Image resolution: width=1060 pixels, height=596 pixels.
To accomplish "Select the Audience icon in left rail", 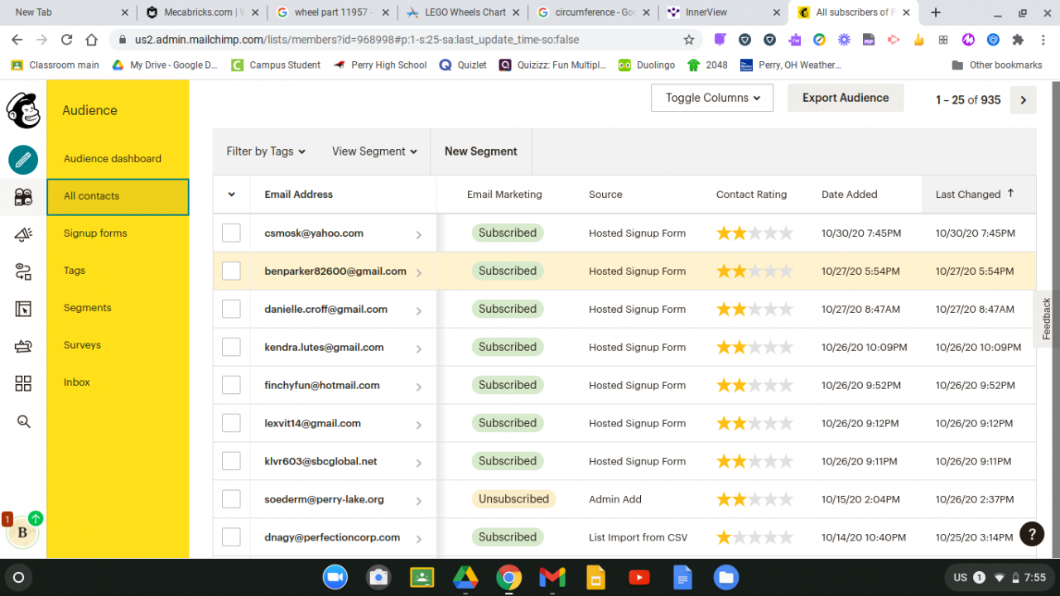I will (x=23, y=197).
